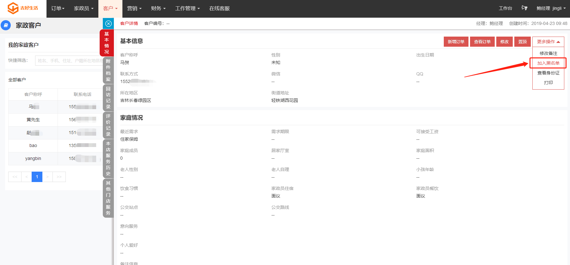Click the 联系电话 column header
This screenshot has height=265, width=570.
(x=82, y=94)
